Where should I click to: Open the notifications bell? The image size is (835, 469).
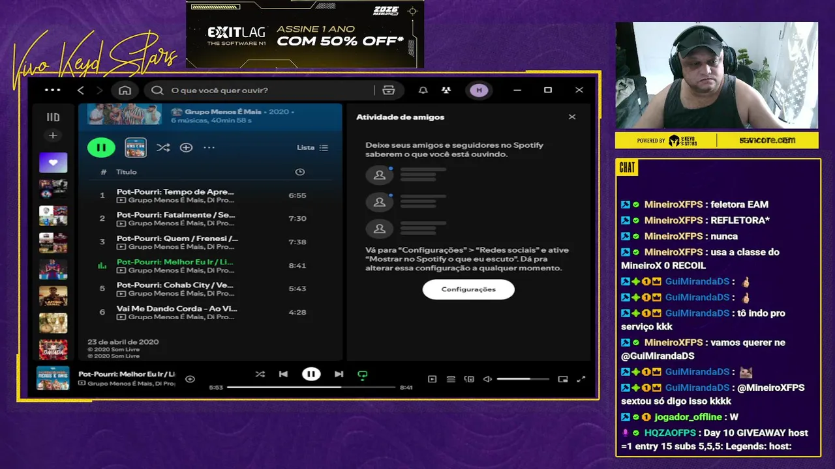423,91
